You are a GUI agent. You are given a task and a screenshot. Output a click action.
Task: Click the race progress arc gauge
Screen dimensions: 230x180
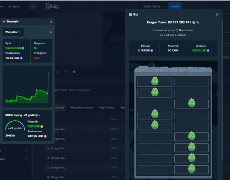pyautogui.click(x=15, y=125)
